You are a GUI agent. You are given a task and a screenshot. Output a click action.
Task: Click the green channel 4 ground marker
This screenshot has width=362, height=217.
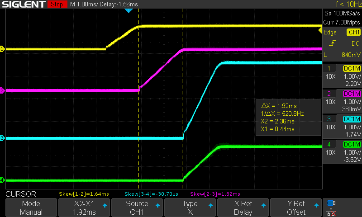point(2,180)
